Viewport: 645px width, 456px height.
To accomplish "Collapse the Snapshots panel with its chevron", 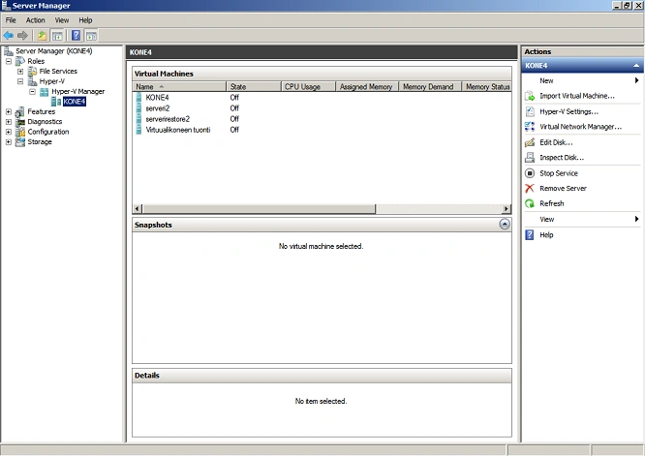I will click(x=505, y=224).
